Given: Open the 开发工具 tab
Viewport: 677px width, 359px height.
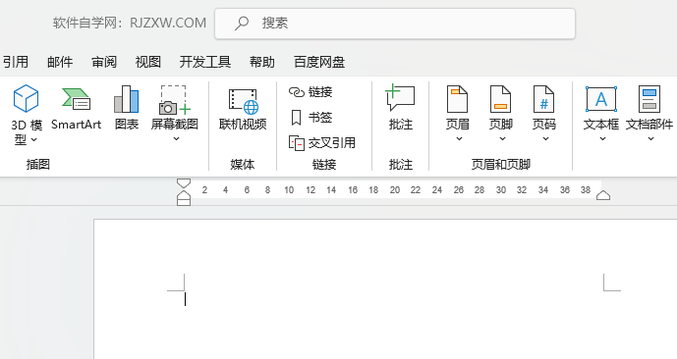Looking at the screenshot, I should tap(205, 62).
